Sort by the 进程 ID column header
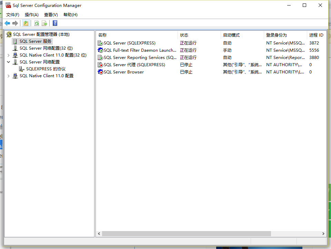Image resolution: width=331 pixels, height=249 pixels. (x=316, y=35)
